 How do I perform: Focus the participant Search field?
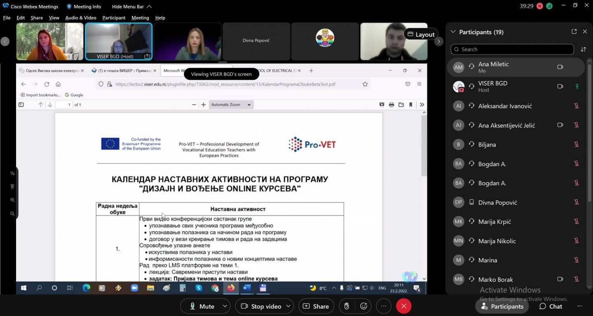coord(512,49)
